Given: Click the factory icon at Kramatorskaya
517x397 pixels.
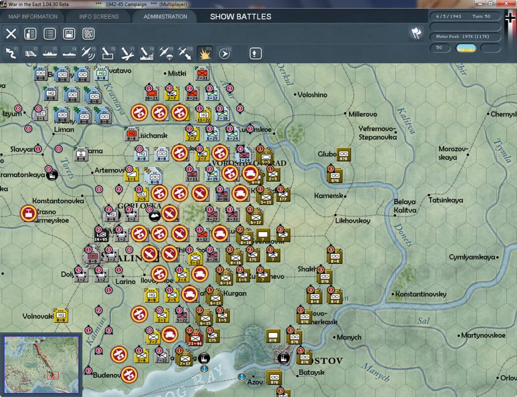Looking at the screenshot, I should pos(51,175).
